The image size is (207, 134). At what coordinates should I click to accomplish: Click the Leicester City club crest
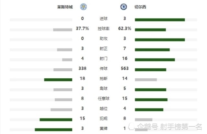pos(83,7)
